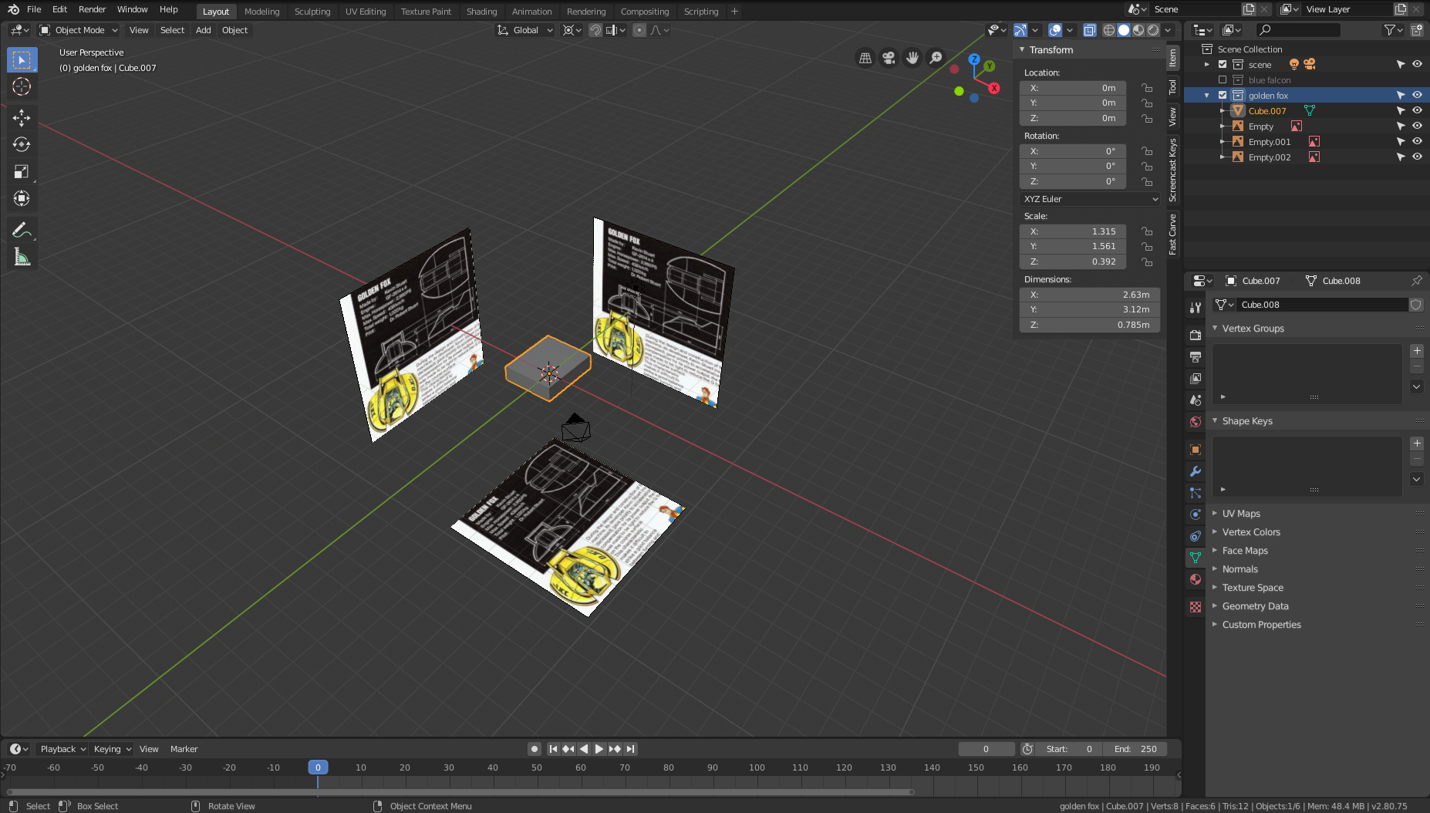Add a new vertex group with plus
1430x813 pixels.
1417,351
